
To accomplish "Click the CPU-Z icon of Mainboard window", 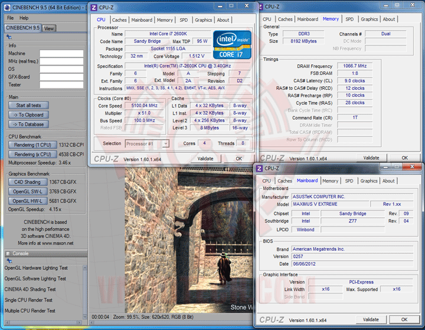I will [260, 168].
